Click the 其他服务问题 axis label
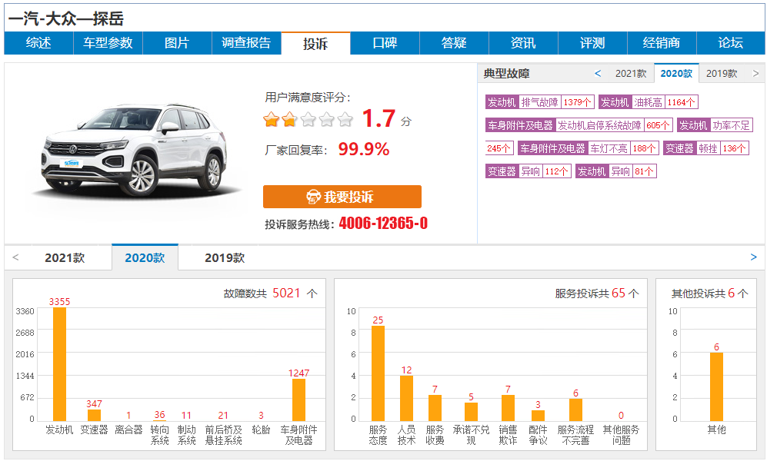This screenshot has width=767, height=461. (x=622, y=435)
